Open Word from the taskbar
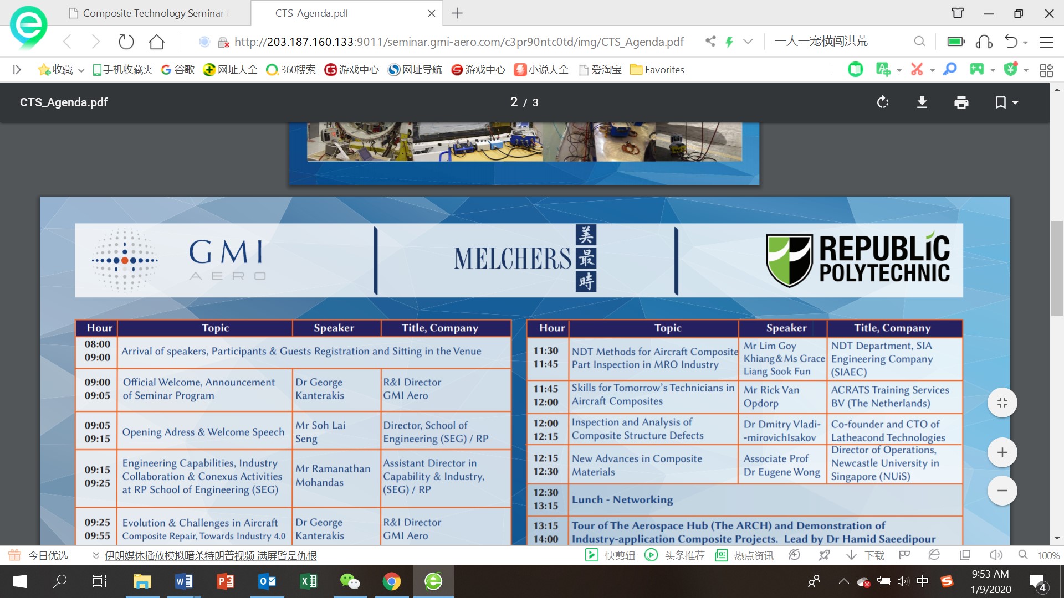The image size is (1064, 598). pos(183,581)
